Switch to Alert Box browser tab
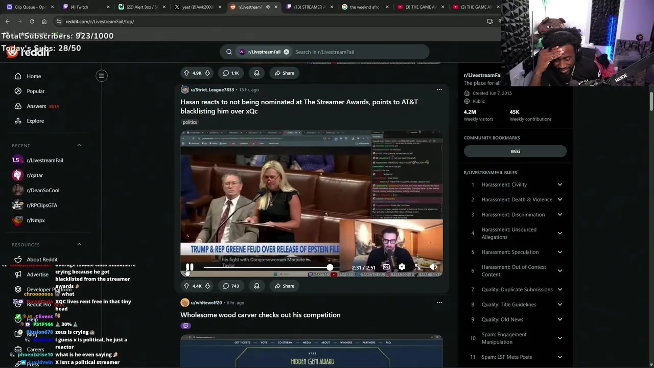Viewport: 654px width, 368px height. (x=141, y=7)
